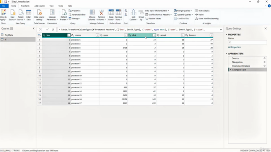Open table options icon at grid corner
Viewport: 271px width, 152px height.
[x=39, y=35]
